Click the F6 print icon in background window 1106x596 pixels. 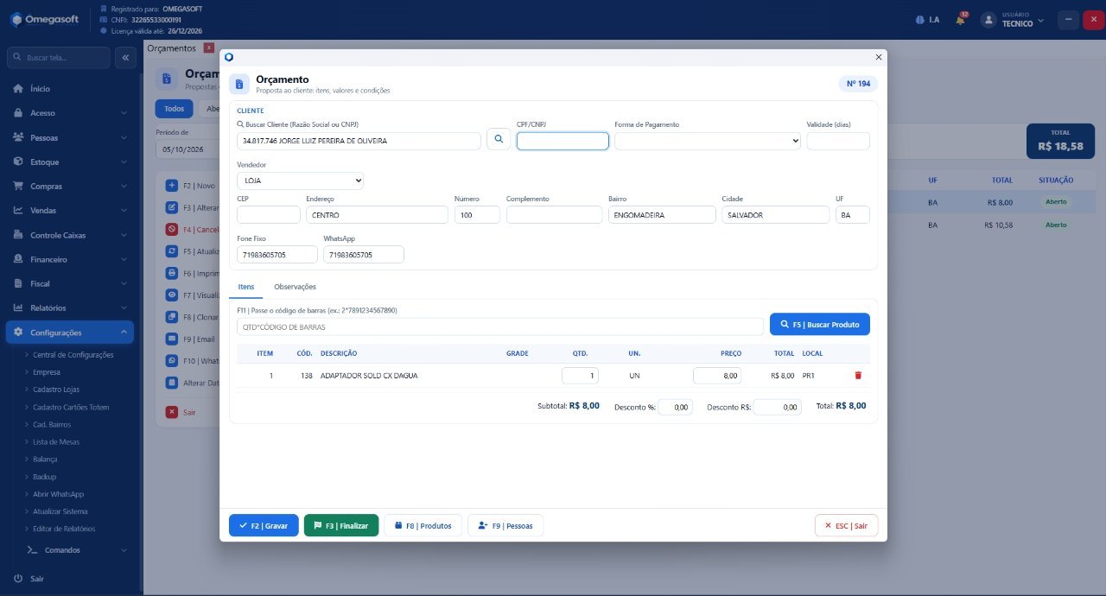coord(171,273)
